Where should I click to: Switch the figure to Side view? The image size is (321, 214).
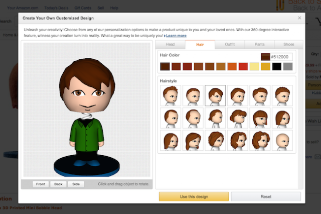(x=76, y=184)
